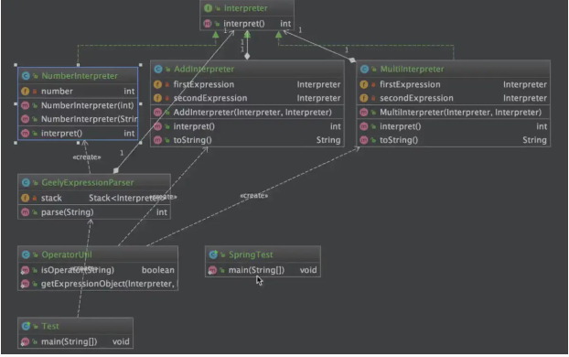Click the AddInterpreter class icon
This screenshot has width=569, height=357.
[158, 69]
